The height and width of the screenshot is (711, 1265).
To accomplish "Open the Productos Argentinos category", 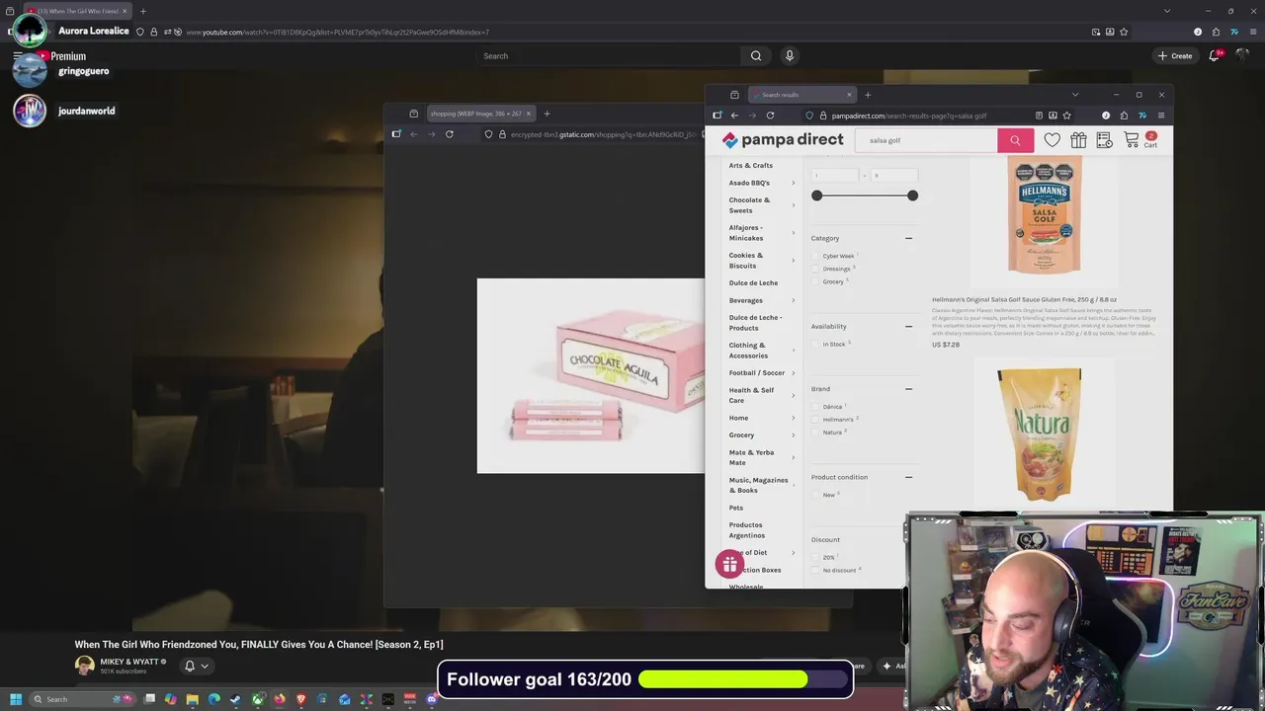I will click(747, 530).
